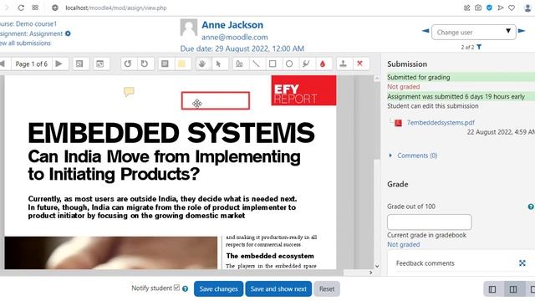Click the scroll-down arrow of the PDF pane
The height and width of the screenshot is (301, 535).
[x=377, y=266]
